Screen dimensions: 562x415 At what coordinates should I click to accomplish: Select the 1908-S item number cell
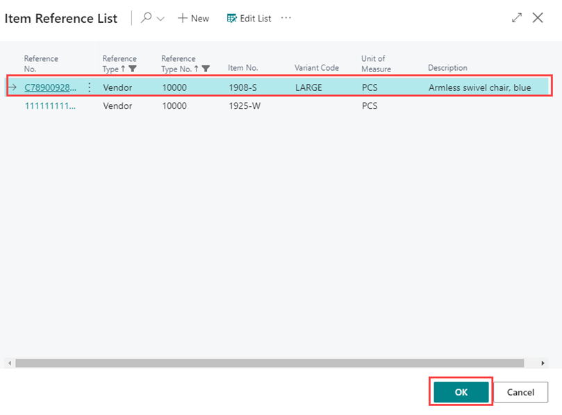point(242,87)
